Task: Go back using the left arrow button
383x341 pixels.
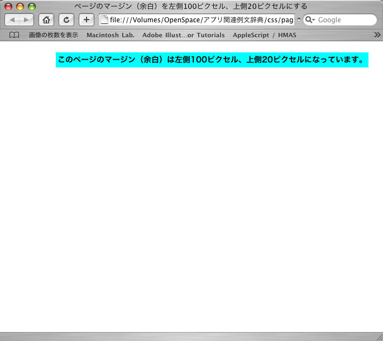Action: (13, 20)
